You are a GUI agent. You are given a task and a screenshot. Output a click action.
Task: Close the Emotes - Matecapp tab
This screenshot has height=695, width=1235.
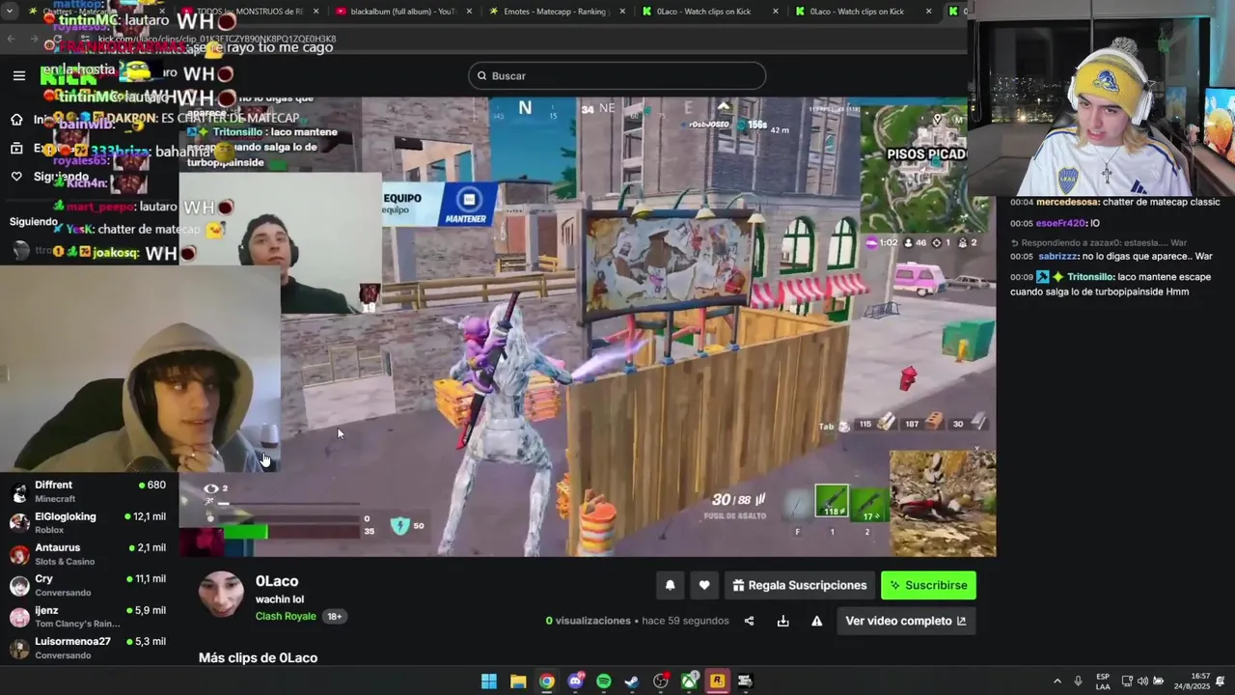click(x=622, y=12)
